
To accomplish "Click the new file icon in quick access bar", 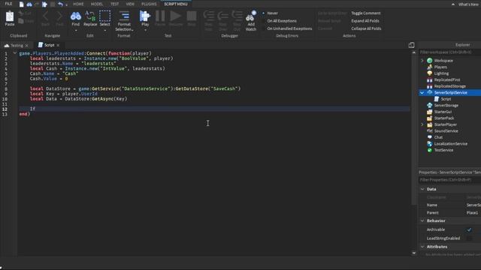I will tap(21, 4).
